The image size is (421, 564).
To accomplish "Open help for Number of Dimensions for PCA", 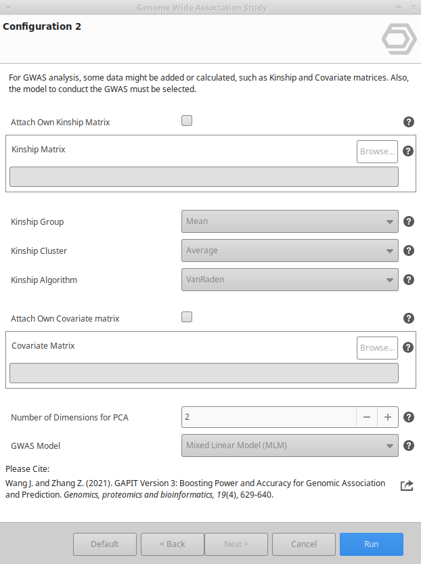I will click(x=408, y=417).
